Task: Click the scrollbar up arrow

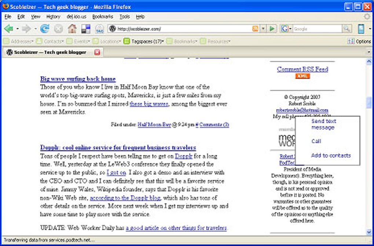Action: pos(369,61)
